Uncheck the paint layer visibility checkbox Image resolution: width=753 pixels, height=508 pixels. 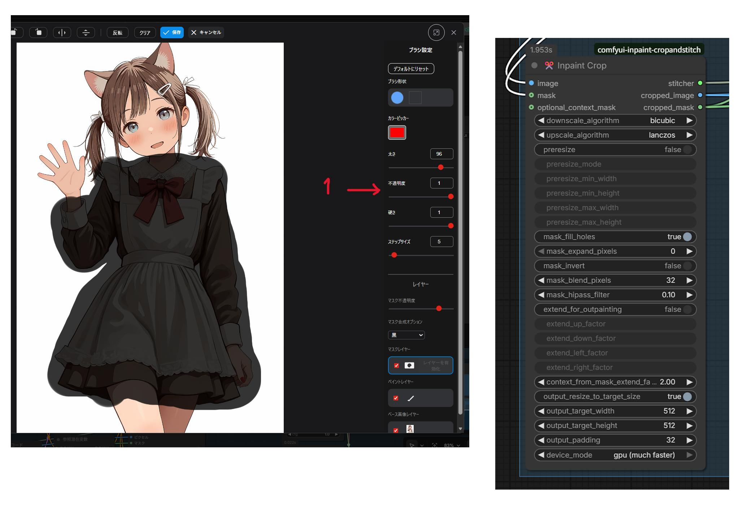396,398
